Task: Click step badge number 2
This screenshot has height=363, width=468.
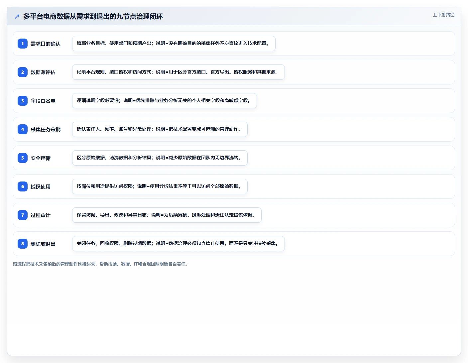Action: (x=23, y=72)
